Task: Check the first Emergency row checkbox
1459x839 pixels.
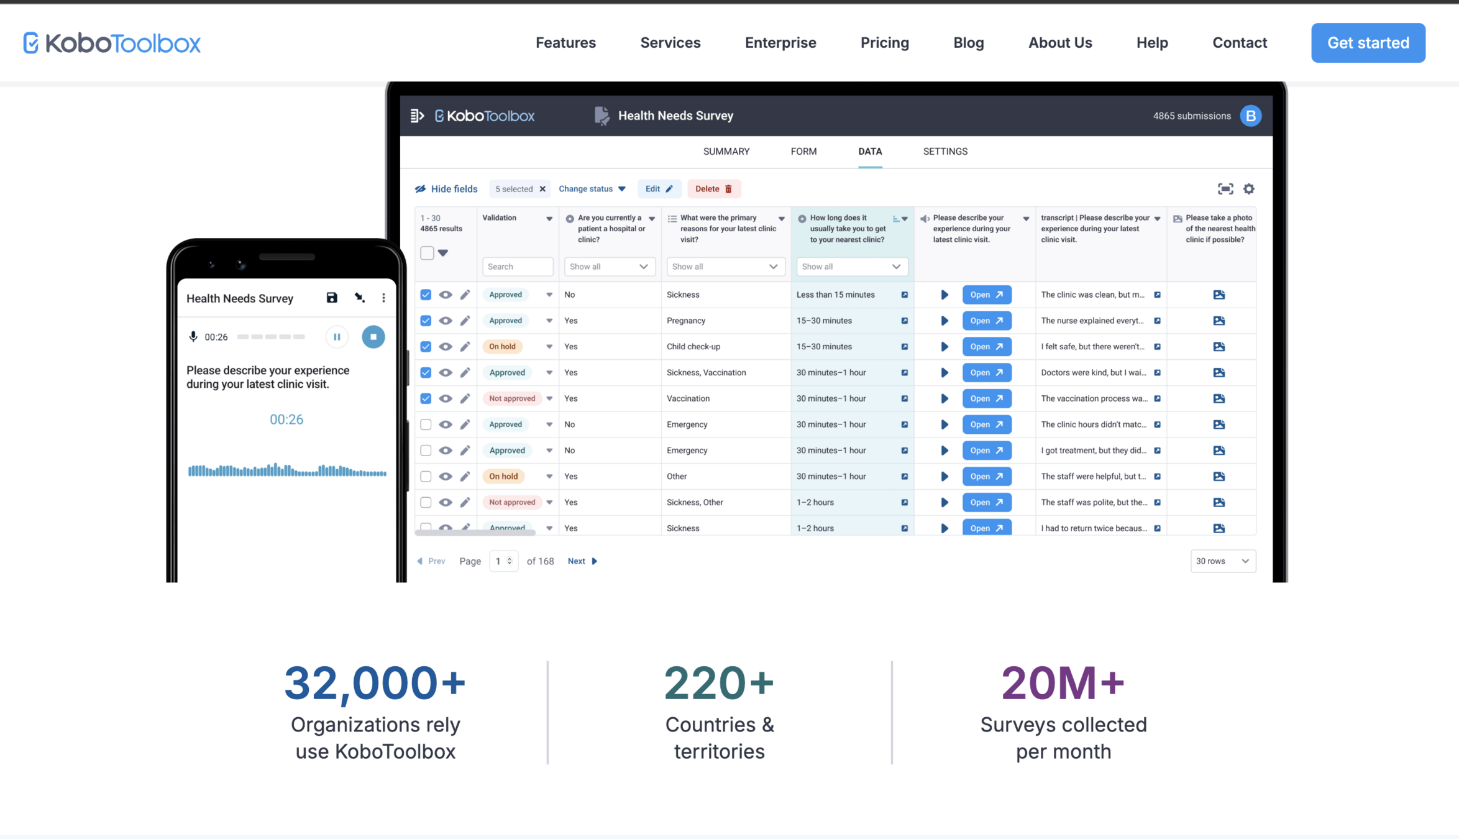Action: pyautogui.click(x=426, y=424)
